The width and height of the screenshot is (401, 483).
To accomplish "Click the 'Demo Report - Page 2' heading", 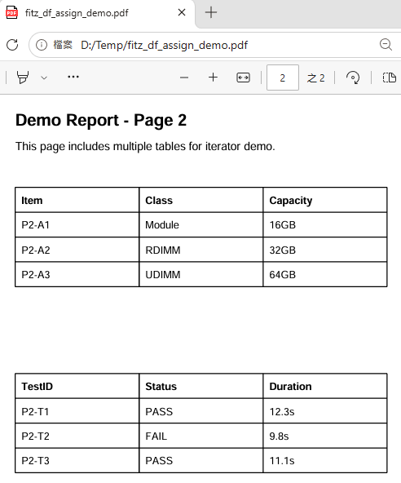I will 101,120.
